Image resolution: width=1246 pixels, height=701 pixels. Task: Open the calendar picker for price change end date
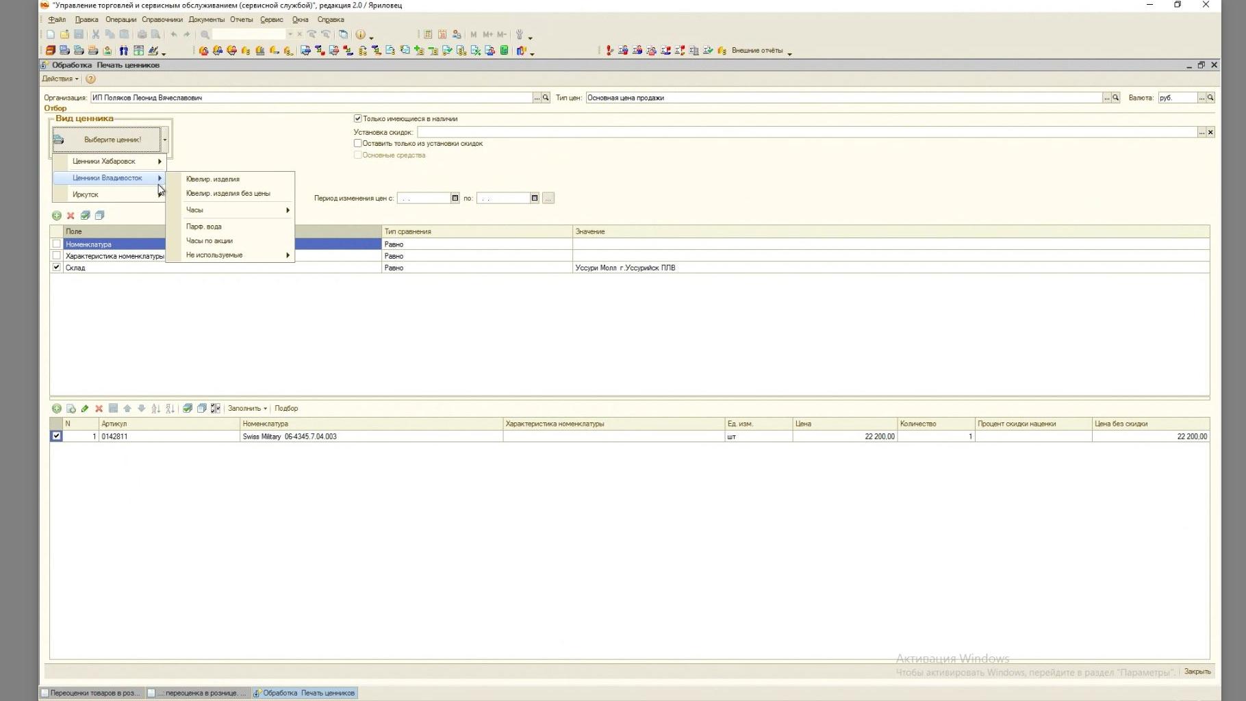point(535,199)
